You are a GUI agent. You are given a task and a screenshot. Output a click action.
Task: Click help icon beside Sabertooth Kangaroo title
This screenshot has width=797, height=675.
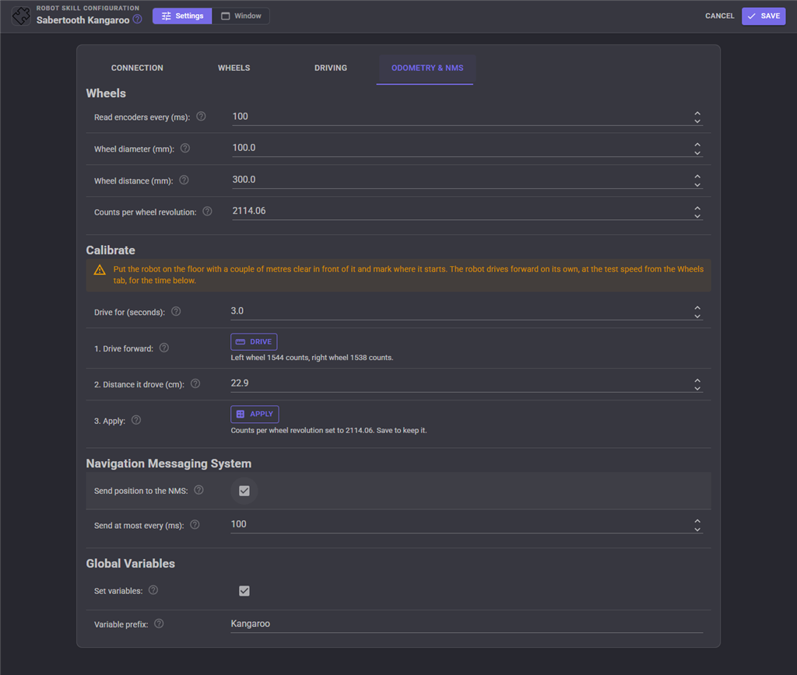click(137, 19)
